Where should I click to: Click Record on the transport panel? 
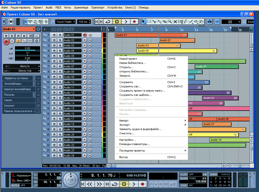pos(142,184)
